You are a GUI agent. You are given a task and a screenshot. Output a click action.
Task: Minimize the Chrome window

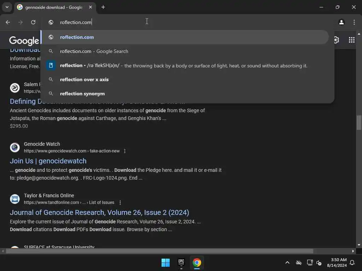[321, 7]
